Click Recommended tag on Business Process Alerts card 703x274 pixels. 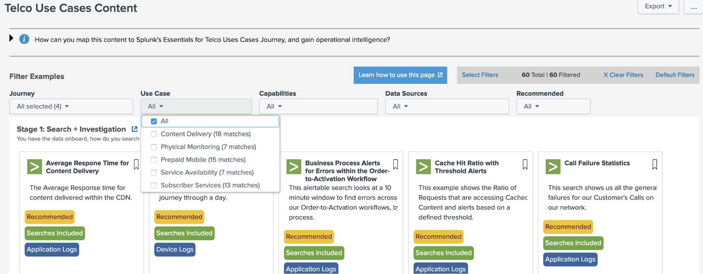point(309,236)
